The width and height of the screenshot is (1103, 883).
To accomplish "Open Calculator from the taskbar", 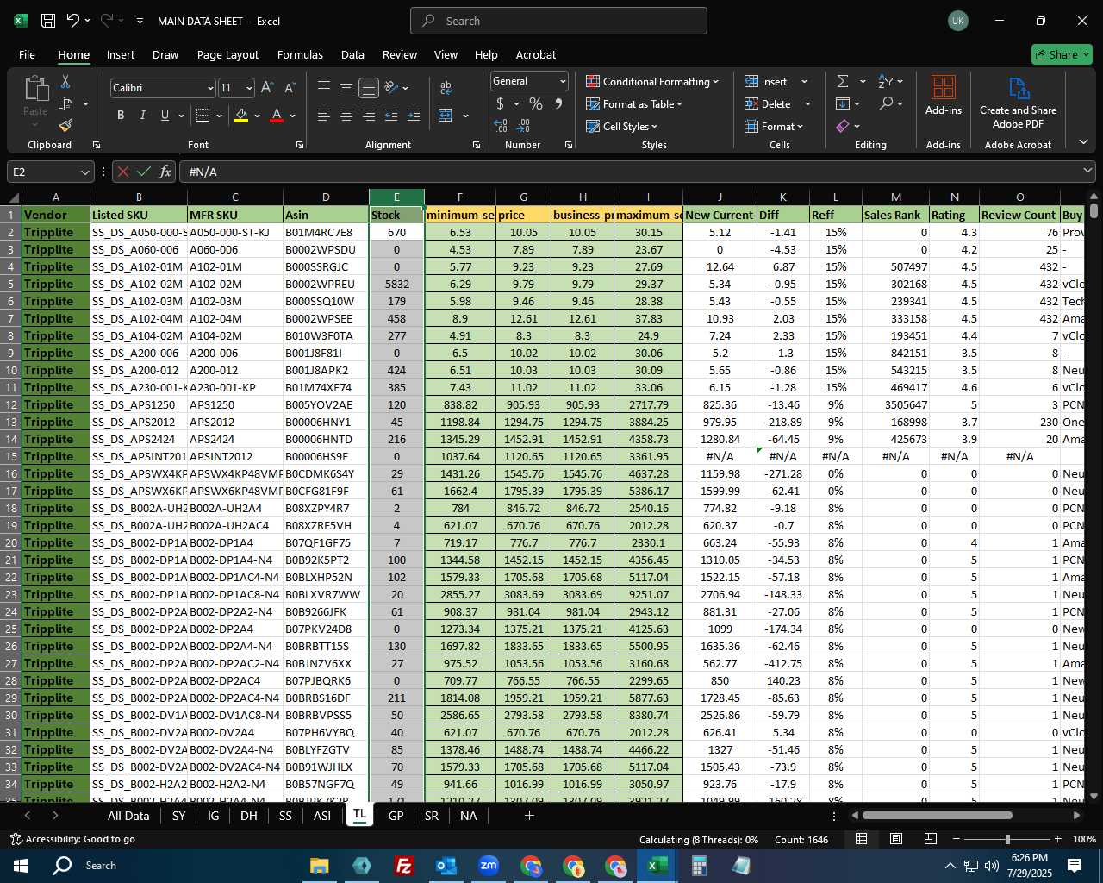I will [x=699, y=866].
